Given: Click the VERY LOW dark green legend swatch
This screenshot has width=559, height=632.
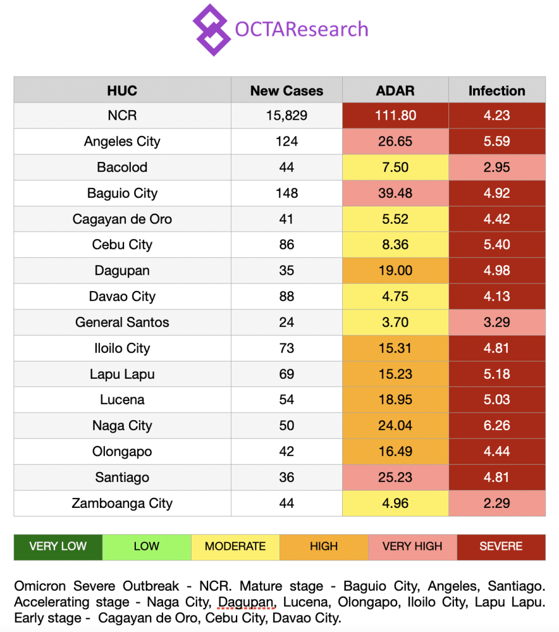Looking at the screenshot, I should 58,547.
